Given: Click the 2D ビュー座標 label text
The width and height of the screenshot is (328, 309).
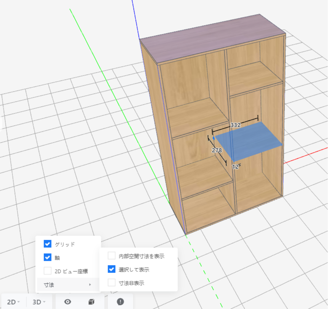Looking at the screenshot, I should coord(71,271).
